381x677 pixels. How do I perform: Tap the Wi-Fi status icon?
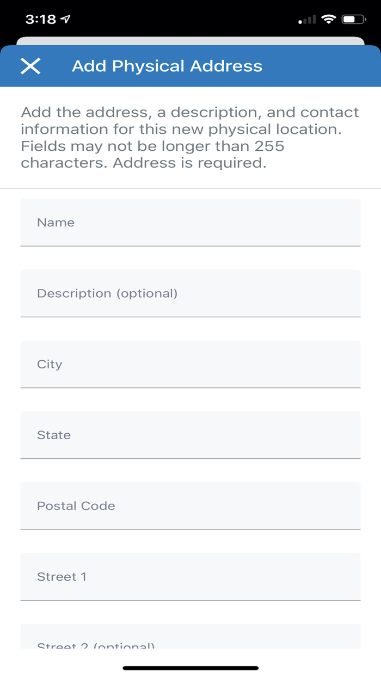[x=329, y=20]
